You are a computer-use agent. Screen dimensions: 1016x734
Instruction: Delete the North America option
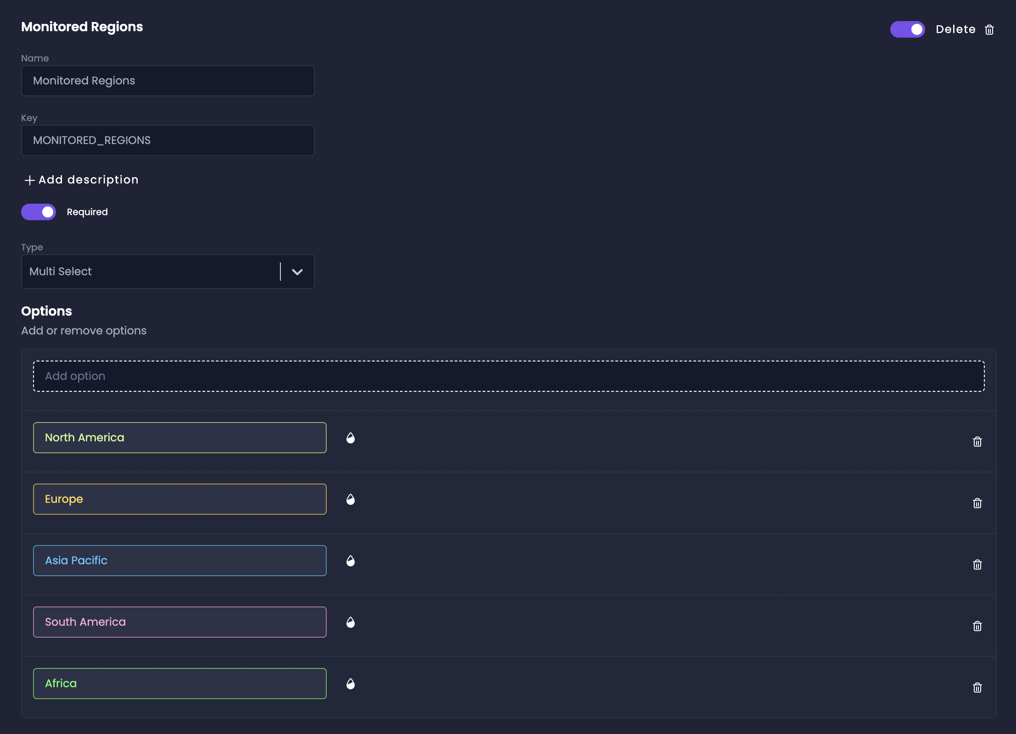[977, 441]
